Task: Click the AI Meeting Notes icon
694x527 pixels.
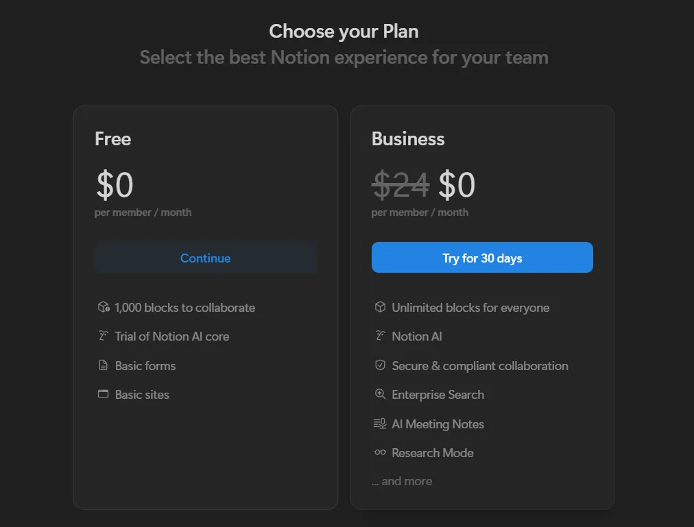Action: [x=380, y=424]
